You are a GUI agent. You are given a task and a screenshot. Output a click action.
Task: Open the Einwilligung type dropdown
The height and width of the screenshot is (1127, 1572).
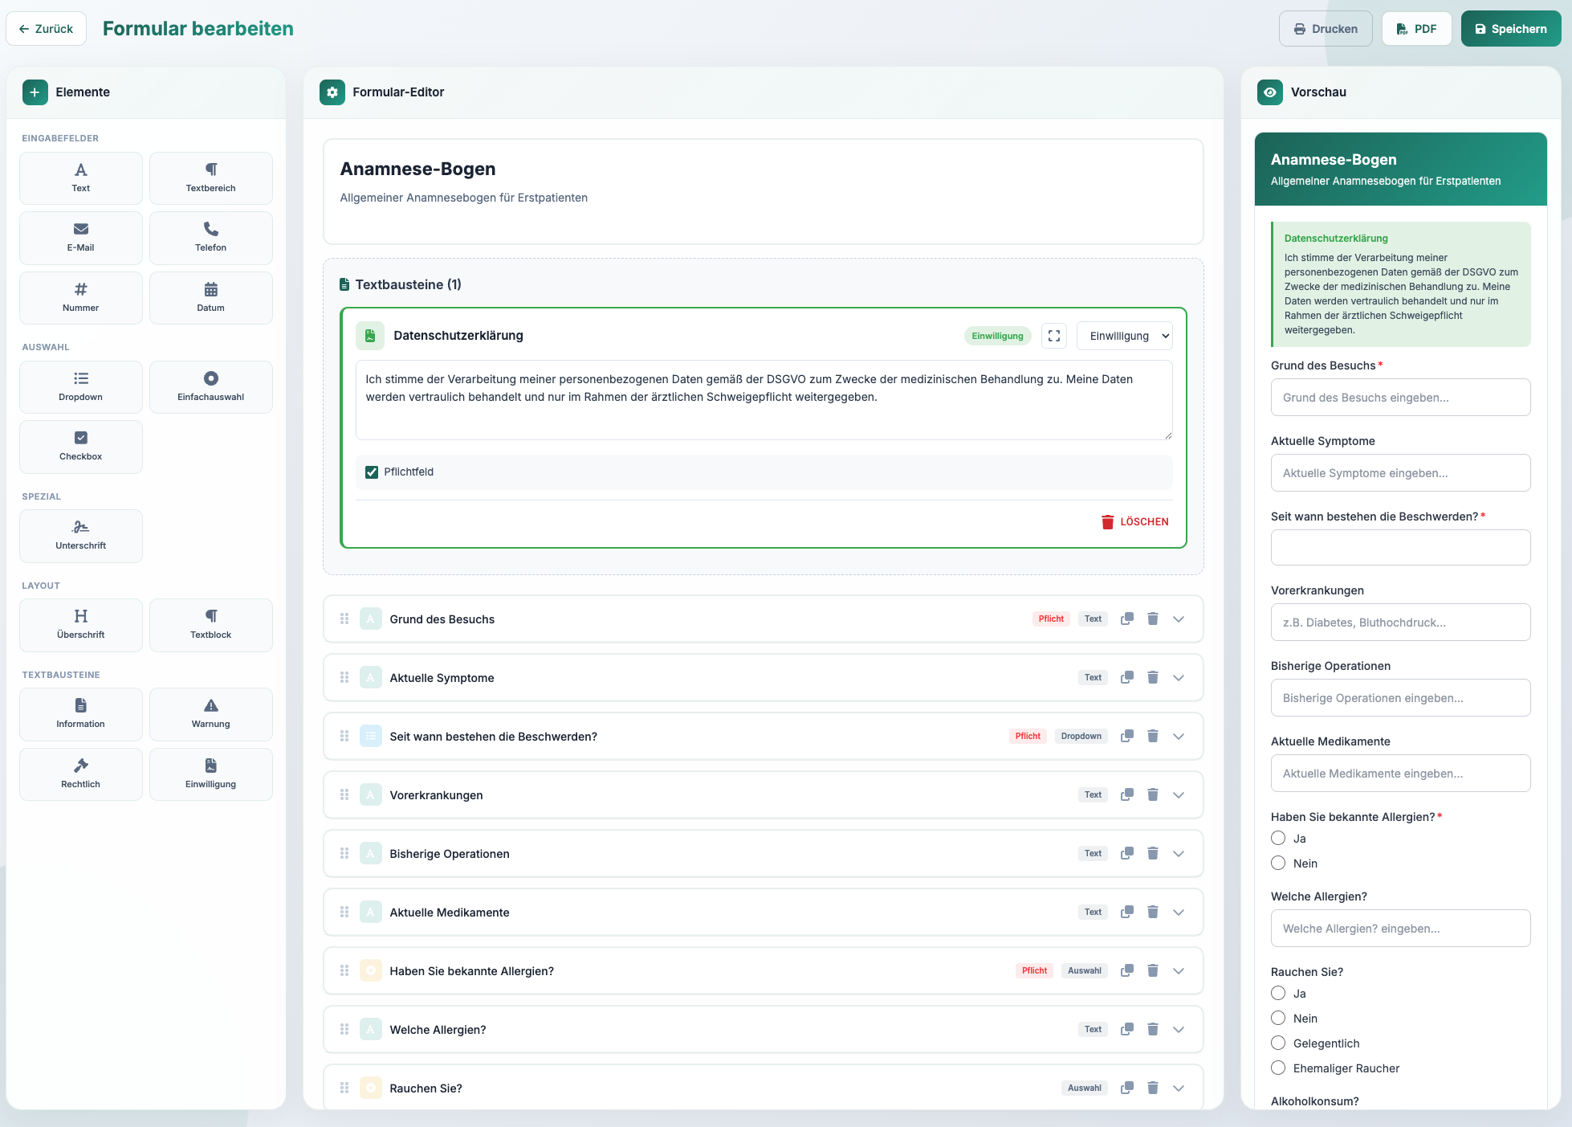tap(1124, 336)
